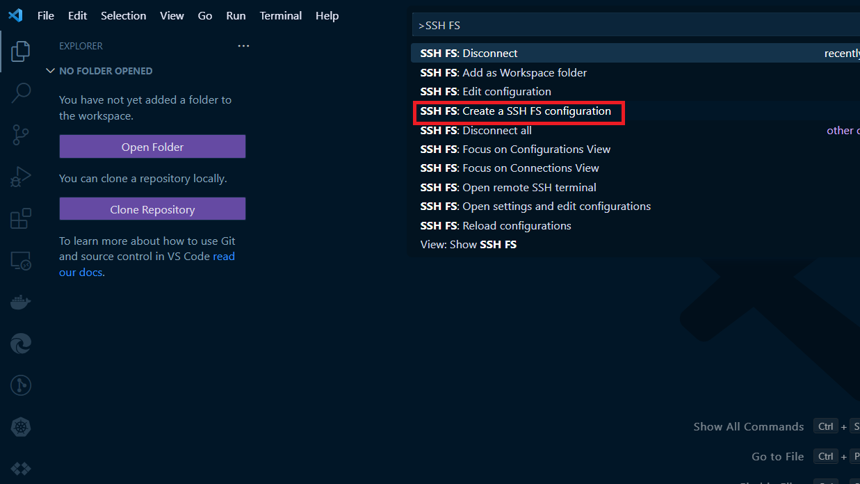This screenshot has width=860, height=484.
Task: Choose 'SSH FS: Open remote SSH terminal' command
Action: 508,187
